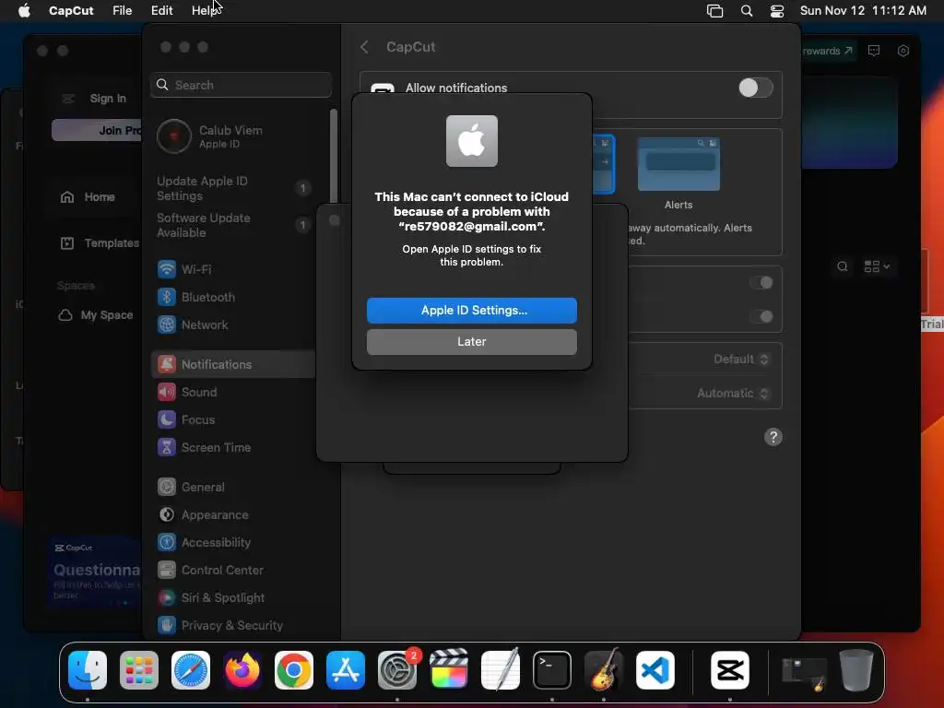Open the Edit menu
Image resolution: width=944 pixels, height=708 pixels.
click(x=161, y=11)
